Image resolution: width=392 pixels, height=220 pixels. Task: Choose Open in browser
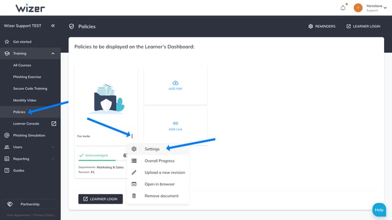(158, 184)
